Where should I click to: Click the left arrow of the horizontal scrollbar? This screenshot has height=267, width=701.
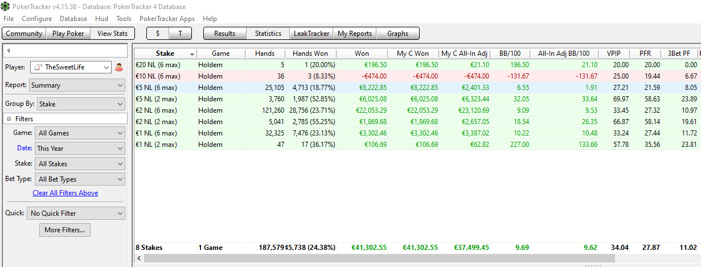click(x=138, y=258)
